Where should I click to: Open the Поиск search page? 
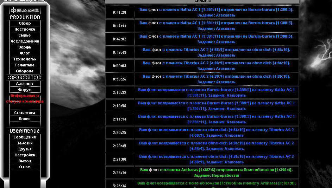pos(25,119)
